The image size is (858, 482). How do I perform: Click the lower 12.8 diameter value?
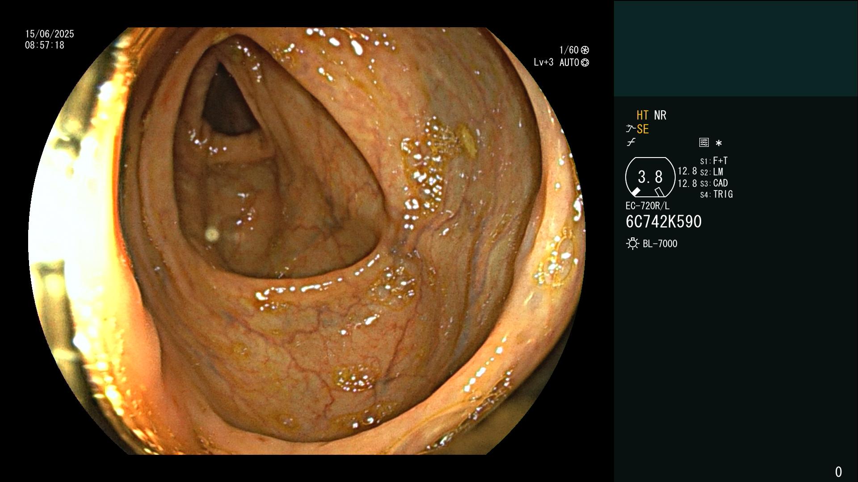tap(687, 183)
